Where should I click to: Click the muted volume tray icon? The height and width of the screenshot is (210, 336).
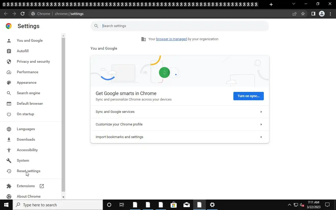point(302,205)
